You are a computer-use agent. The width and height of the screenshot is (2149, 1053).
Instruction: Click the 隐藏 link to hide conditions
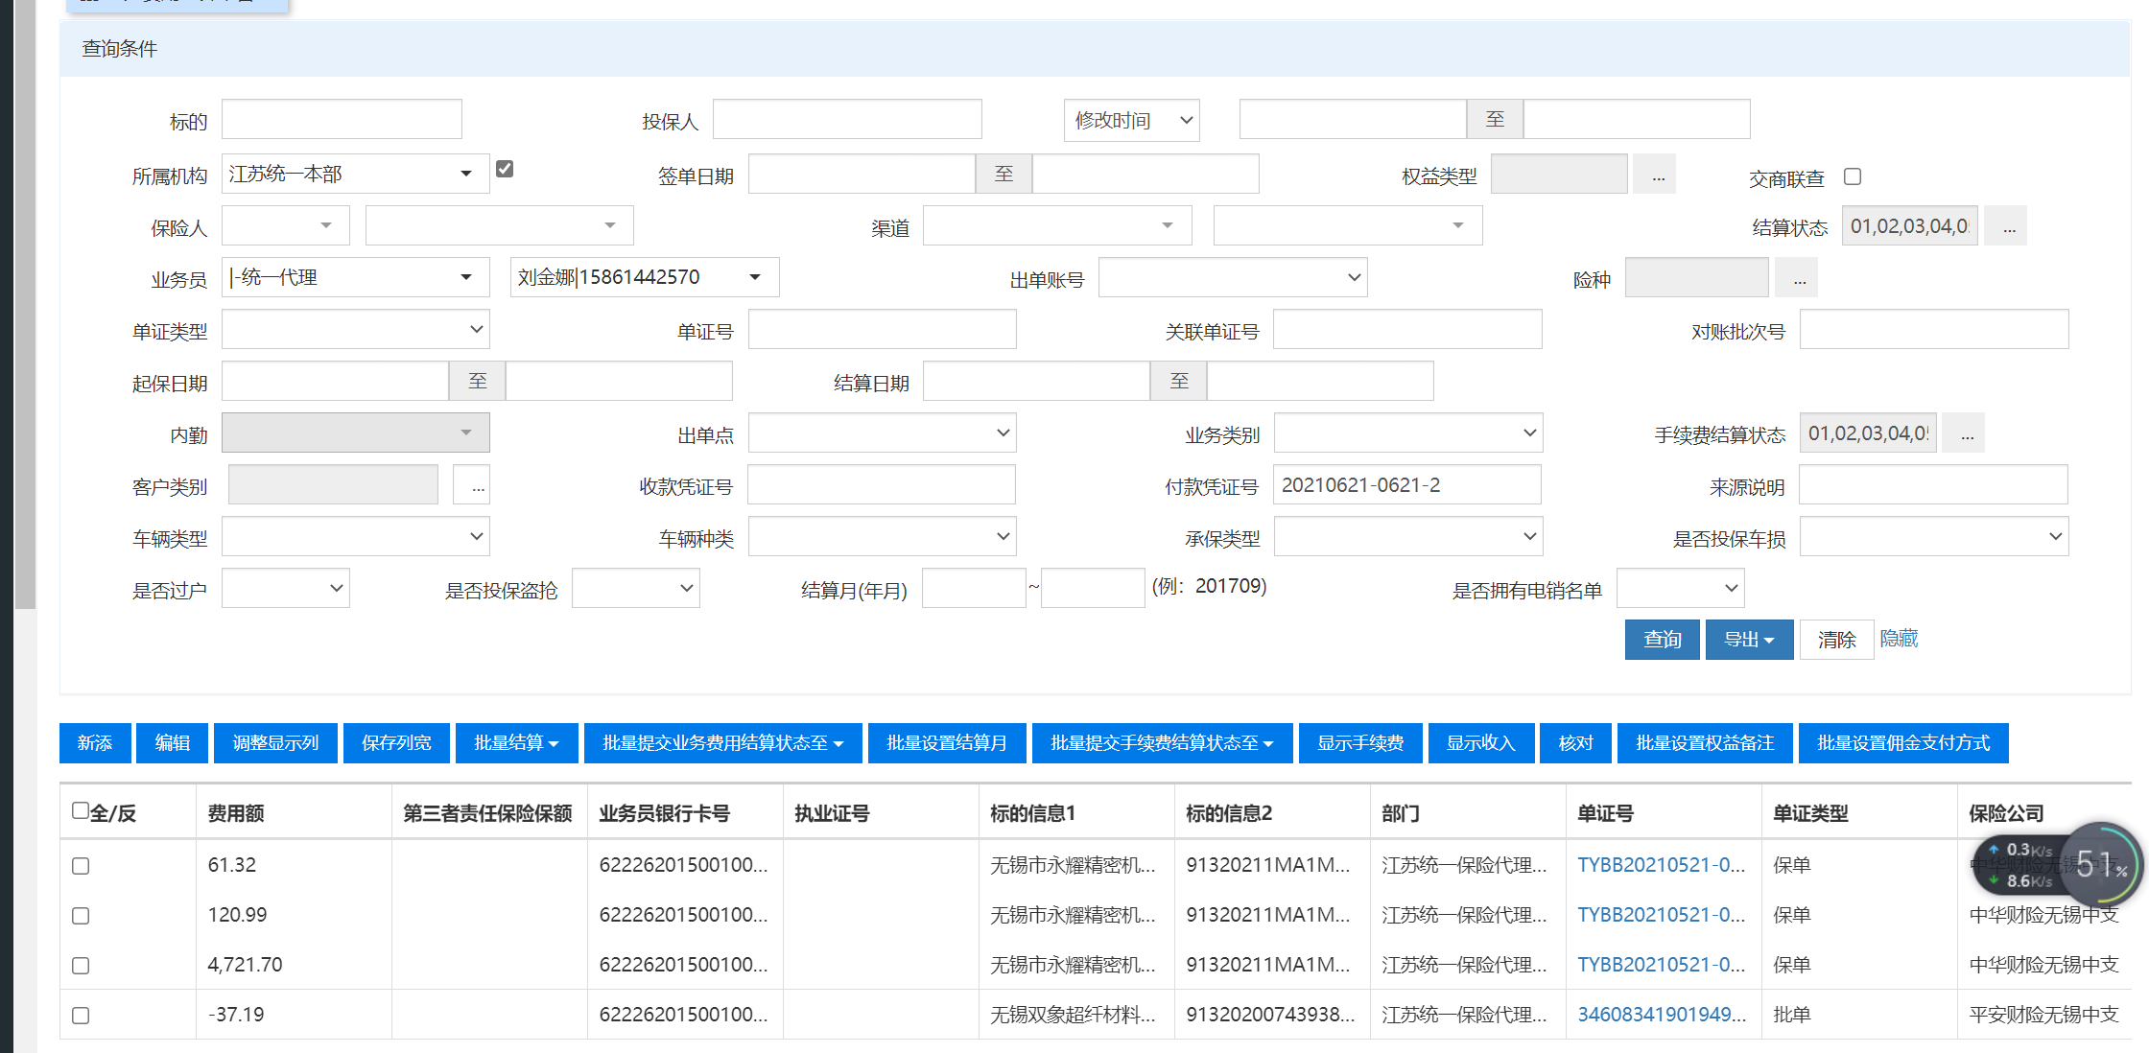click(x=1899, y=639)
